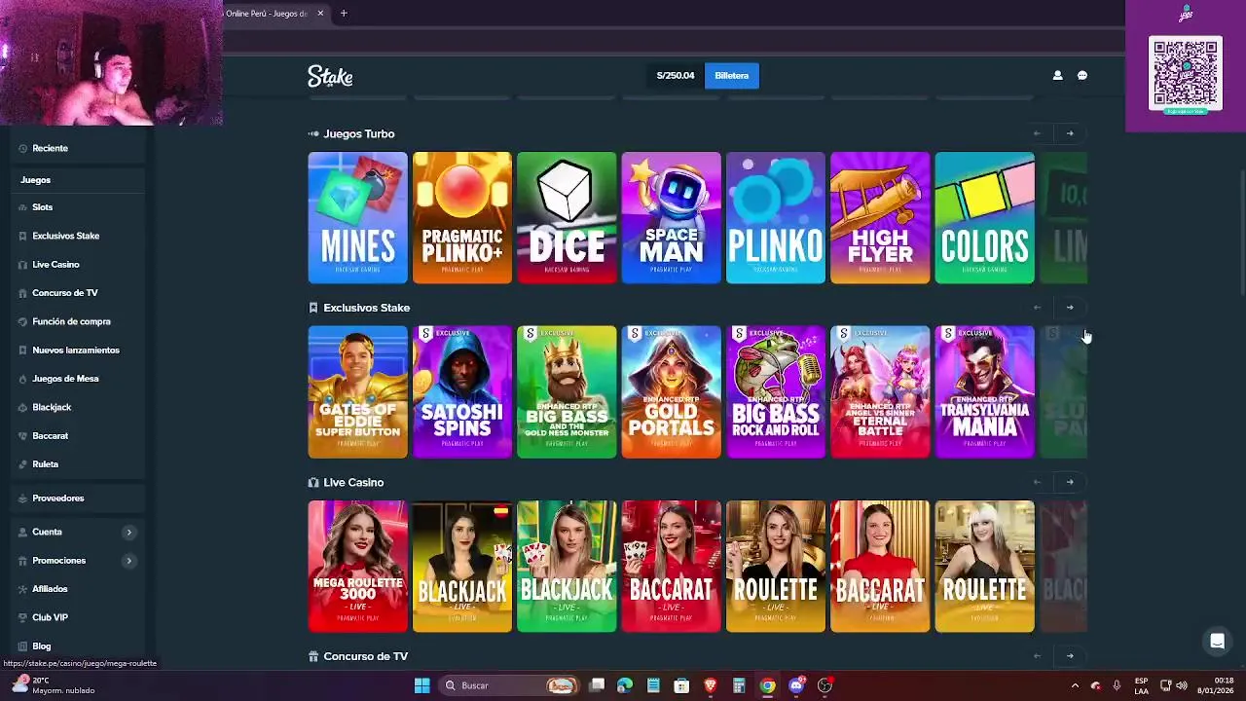Open Microsoft Edge from taskbar
Screen dimensions: 1246x701
625,685
